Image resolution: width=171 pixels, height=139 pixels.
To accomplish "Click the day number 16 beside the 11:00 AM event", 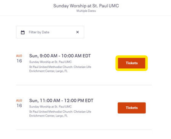I will [19, 106].
